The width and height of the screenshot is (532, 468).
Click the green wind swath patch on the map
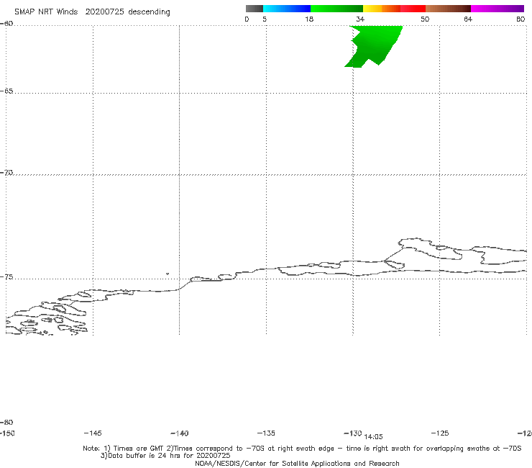click(x=373, y=46)
